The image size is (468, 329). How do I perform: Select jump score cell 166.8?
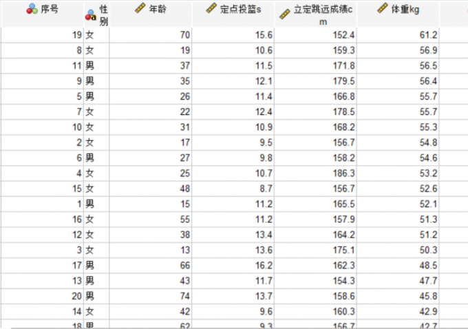click(x=315, y=97)
